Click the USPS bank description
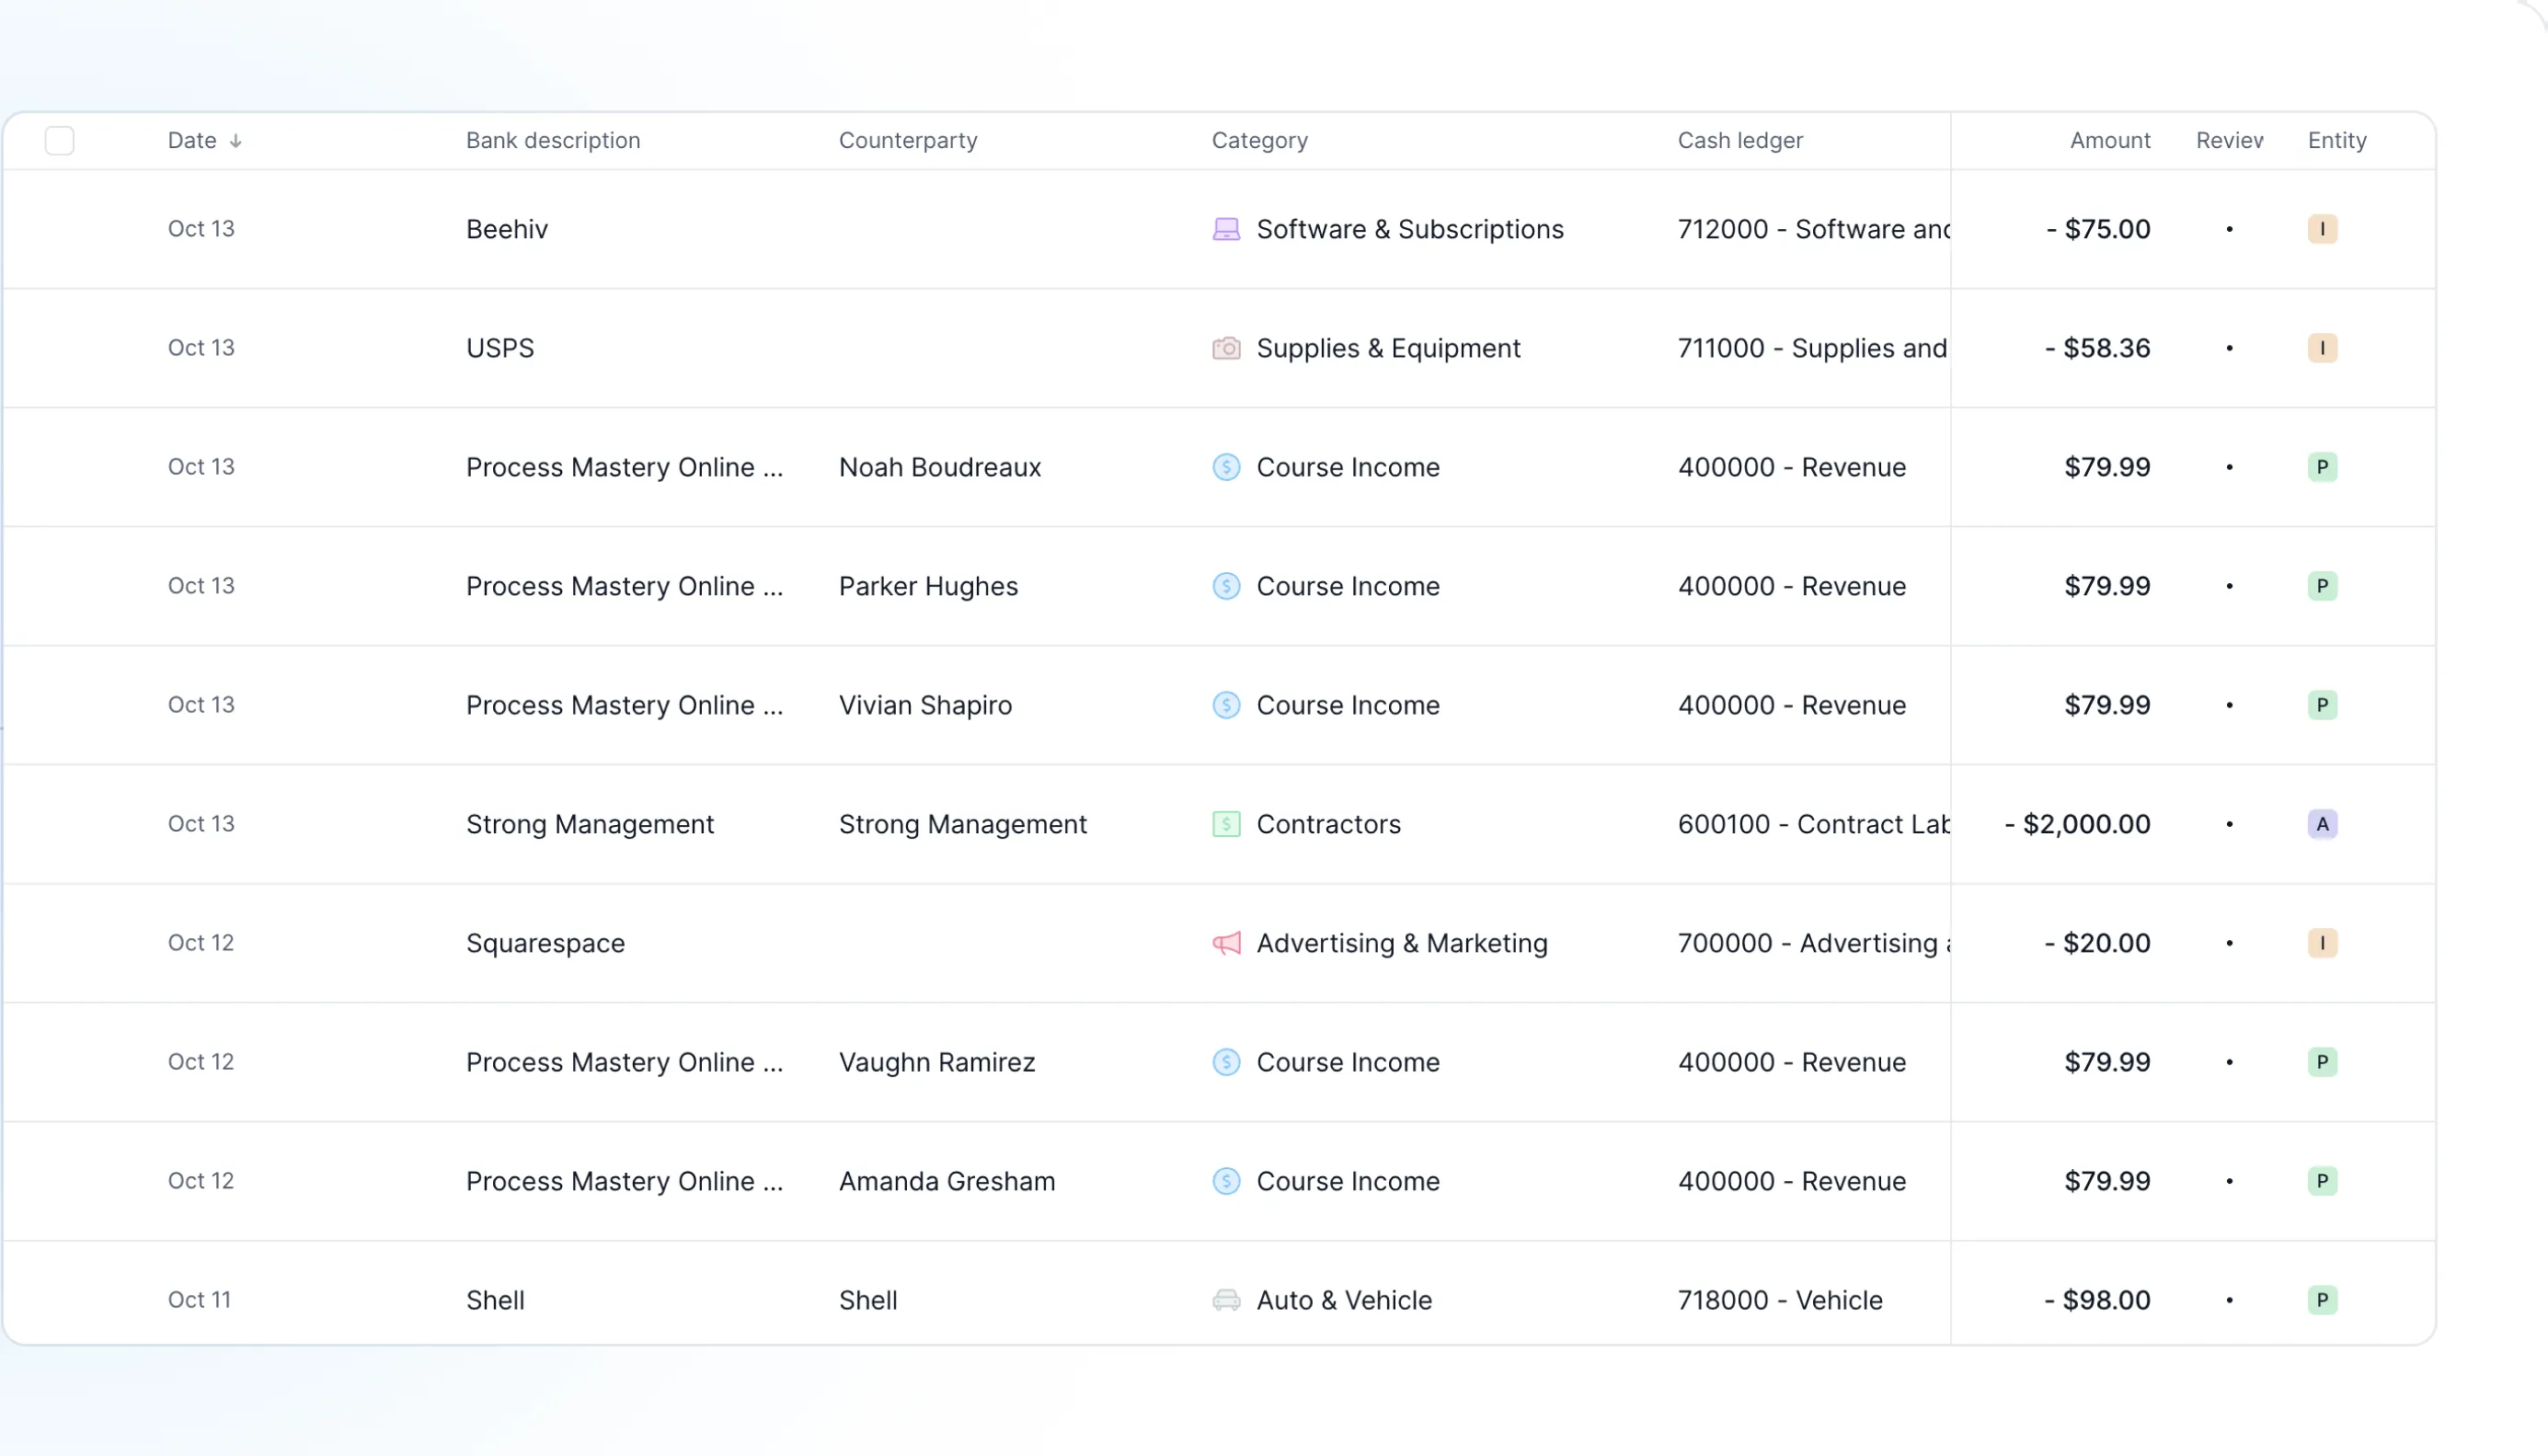This screenshot has height=1456, width=2548. [500, 348]
